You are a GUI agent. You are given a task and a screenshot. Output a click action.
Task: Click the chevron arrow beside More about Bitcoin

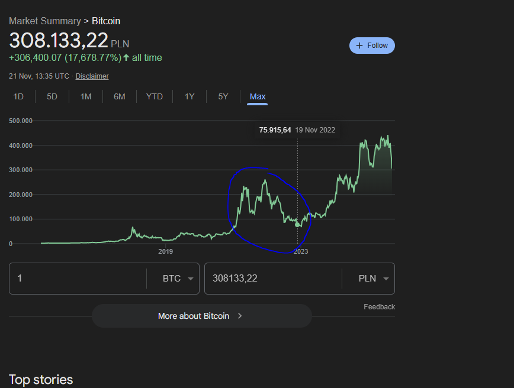pyautogui.click(x=240, y=316)
